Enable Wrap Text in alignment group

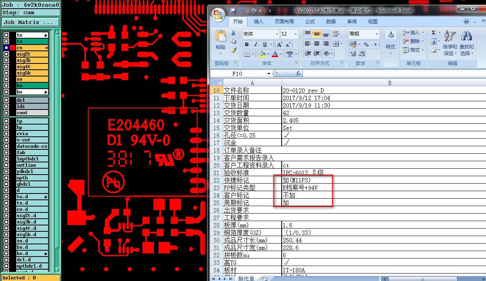[x=336, y=34]
